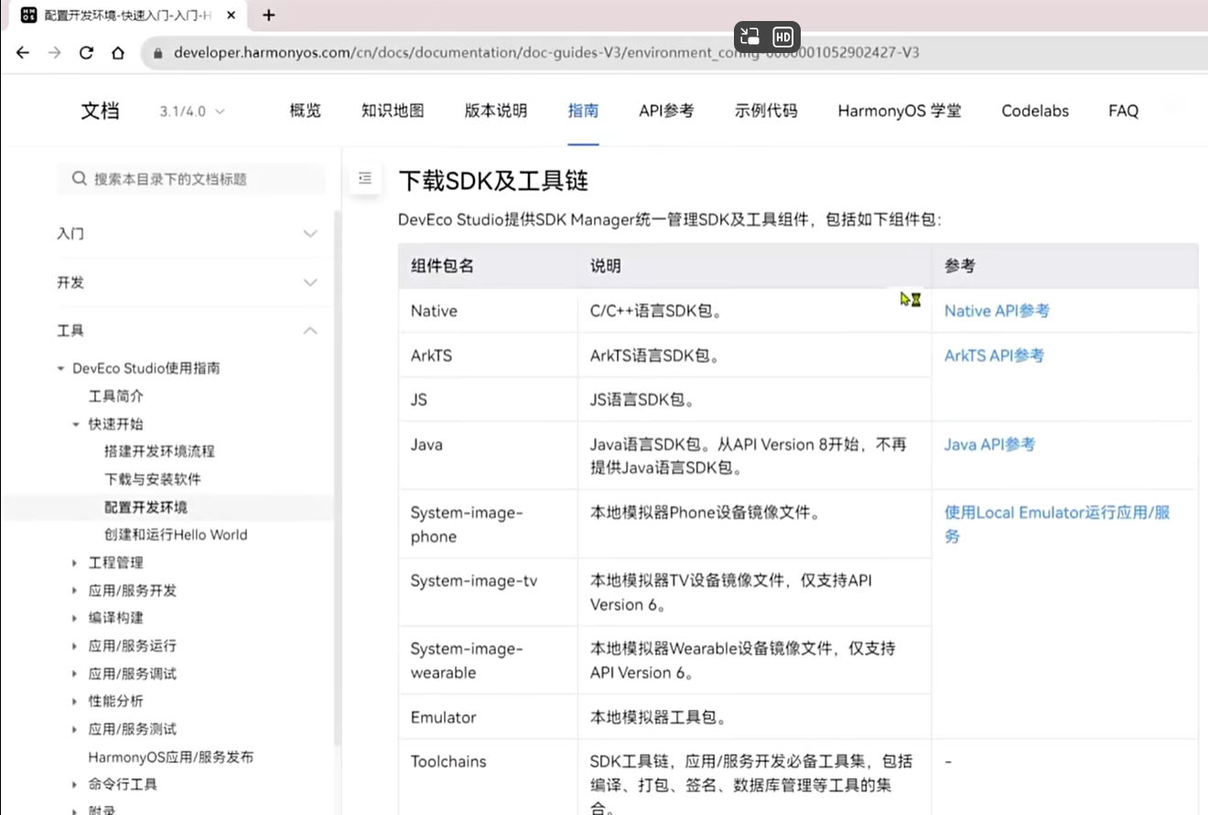Go to browser home page icon

pyautogui.click(x=117, y=53)
